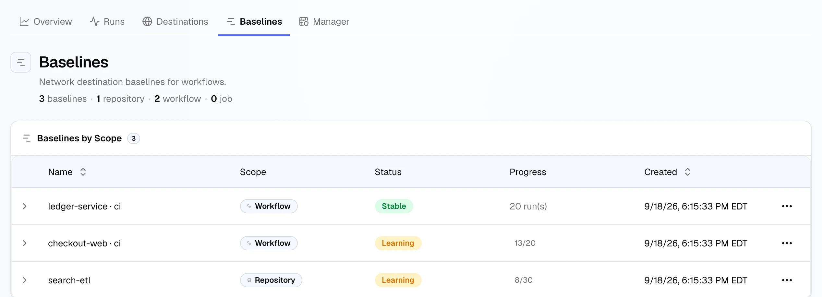Click the Stable status badge
The height and width of the screenshot is (297, 822).
[x=394, y=206]
